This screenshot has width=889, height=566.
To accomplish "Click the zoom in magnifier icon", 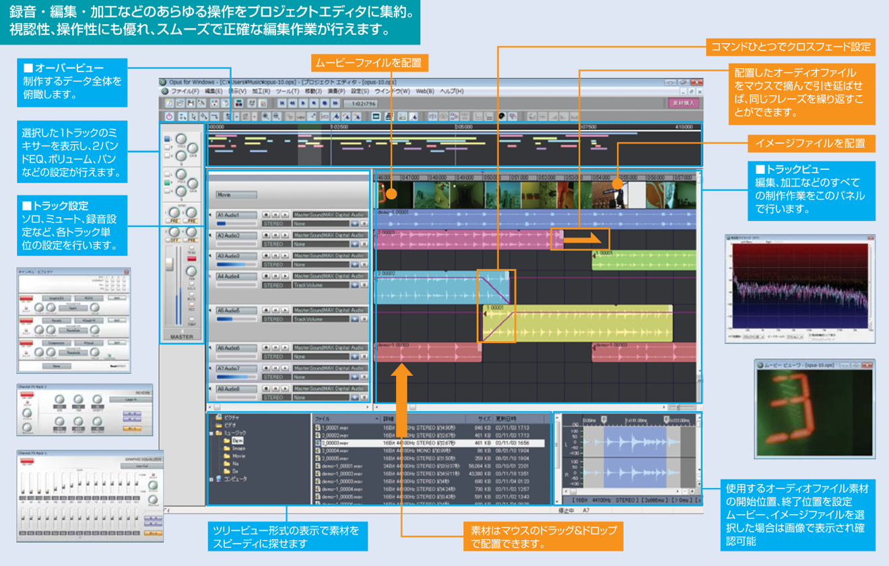I will (x=266, y=117).
